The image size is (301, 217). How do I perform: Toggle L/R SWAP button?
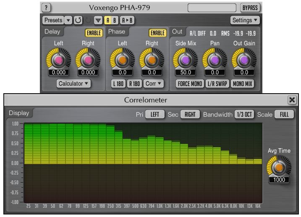(x=217, y=84)
